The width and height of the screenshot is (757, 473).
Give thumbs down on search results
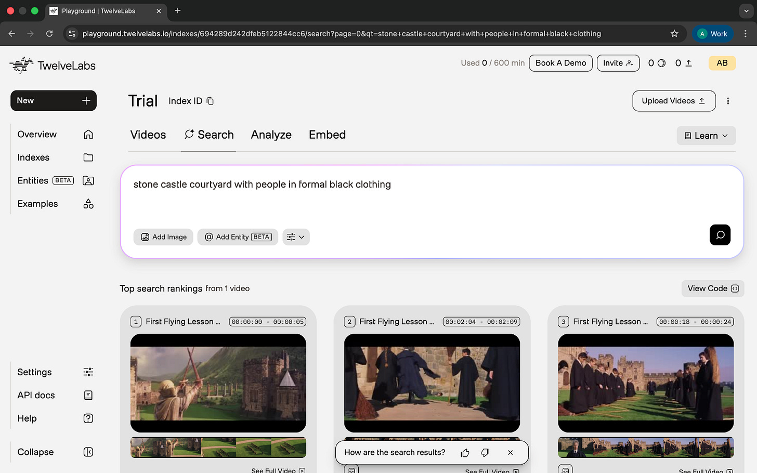click(x=485, y=453)
